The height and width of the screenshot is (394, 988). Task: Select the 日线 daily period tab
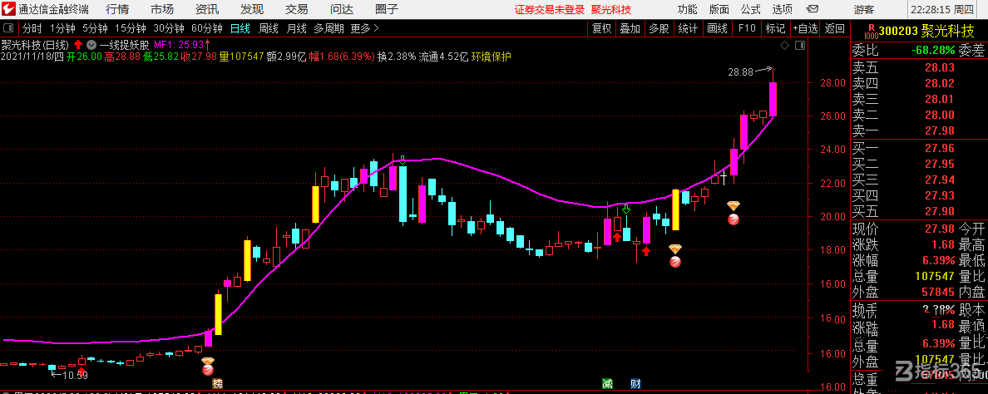(x=240, y=28)
